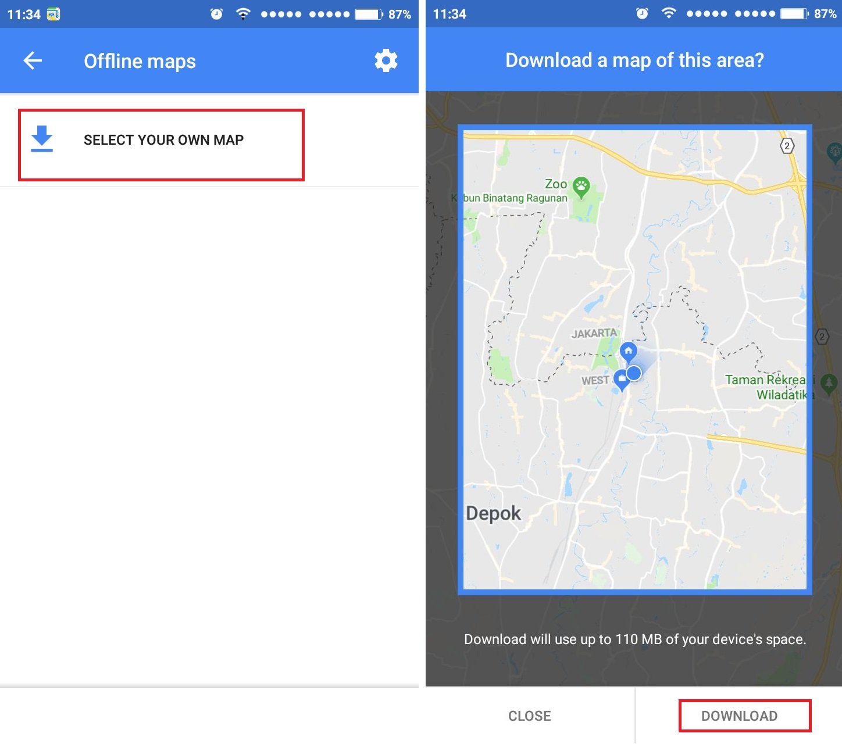Tap the Depok city label
842x744 pixels.
click(x=494, y=513)
